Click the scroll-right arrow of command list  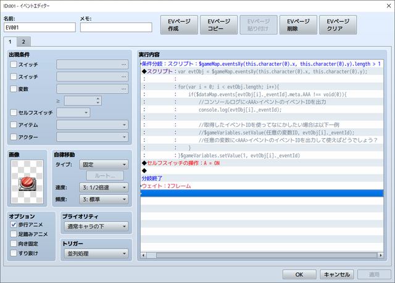point(380,255)
